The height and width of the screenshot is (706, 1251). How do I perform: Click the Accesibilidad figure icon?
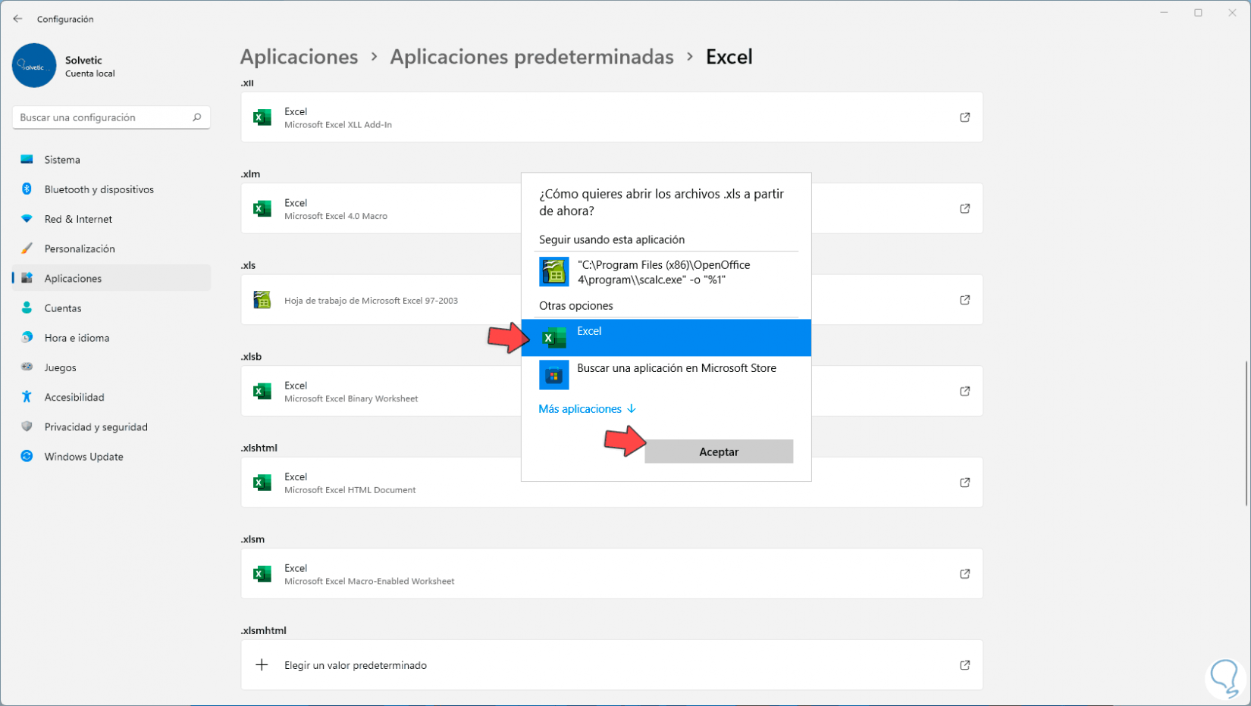tap(27, 397)
